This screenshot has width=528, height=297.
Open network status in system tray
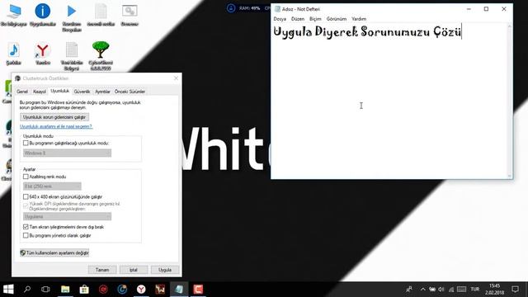[x=451, y=290]
